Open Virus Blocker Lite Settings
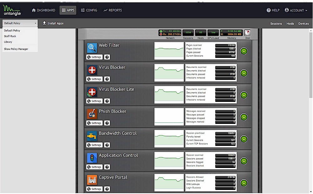This screenshot has width=313, height=194. (x=95, y=101)
